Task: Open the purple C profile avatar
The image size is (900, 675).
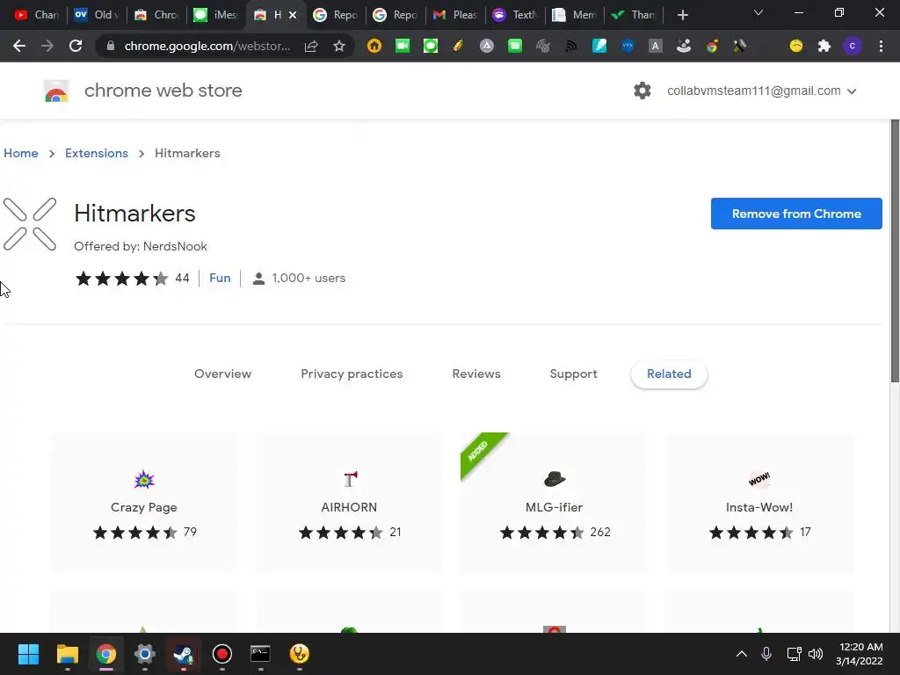Action: coord(853,46)
